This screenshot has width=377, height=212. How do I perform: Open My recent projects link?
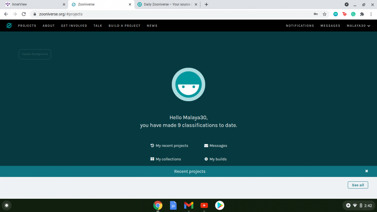169,145
